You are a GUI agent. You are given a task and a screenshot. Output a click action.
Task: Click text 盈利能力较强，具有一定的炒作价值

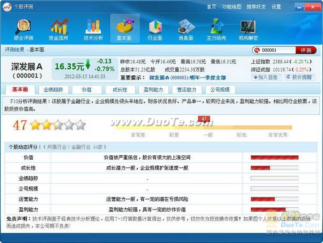click(147, 209)
